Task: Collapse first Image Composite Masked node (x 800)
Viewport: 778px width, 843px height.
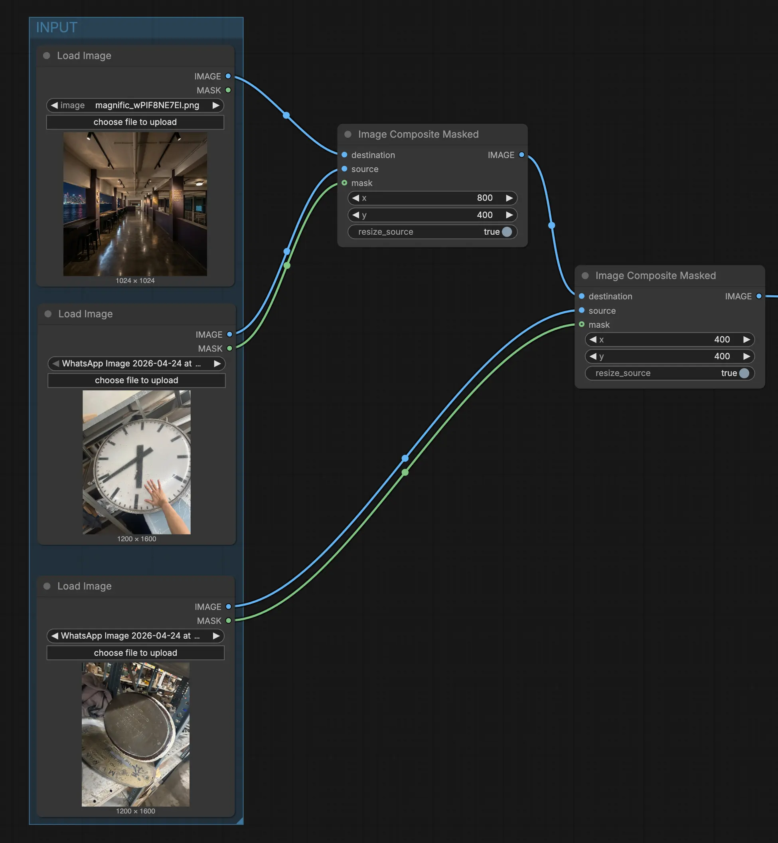Action: (x=348, y=135)
